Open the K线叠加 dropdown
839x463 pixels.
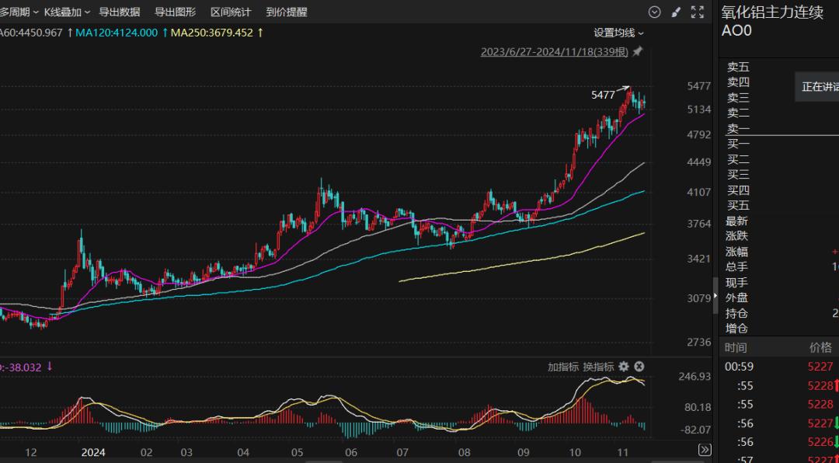[67, 12]
